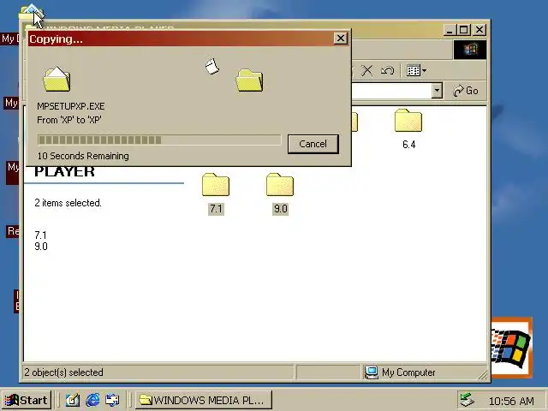Click '2 items selected.' text

click(68, 203)
